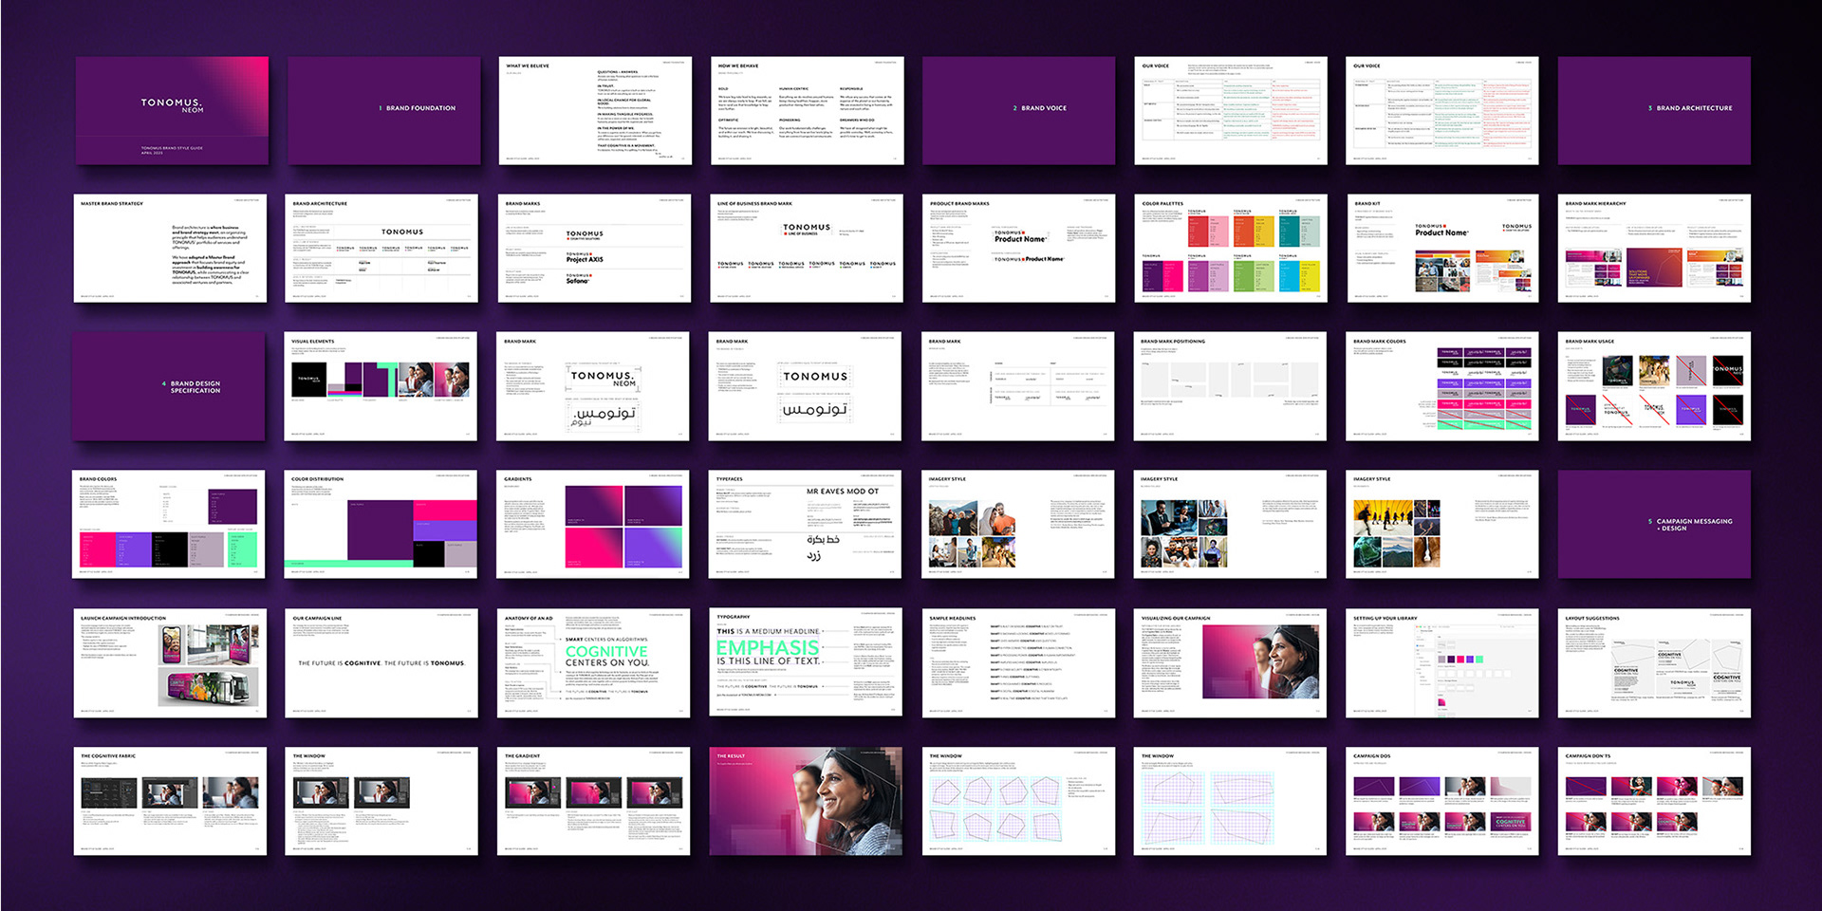Select the 'Setting Up Your Library' slide
The height and width of the screenshot is (911, 1822).
[x=1442, y=663]
